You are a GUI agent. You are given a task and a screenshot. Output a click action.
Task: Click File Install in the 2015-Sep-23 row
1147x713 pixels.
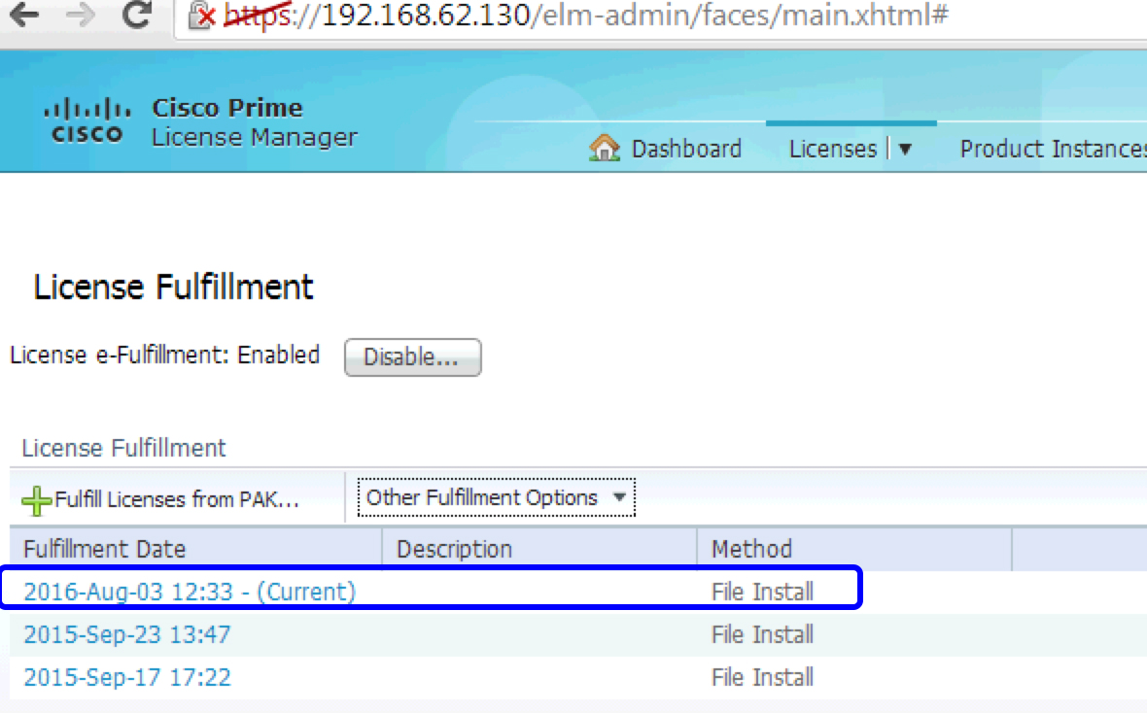pyautogui.click(x=762, y=634)
